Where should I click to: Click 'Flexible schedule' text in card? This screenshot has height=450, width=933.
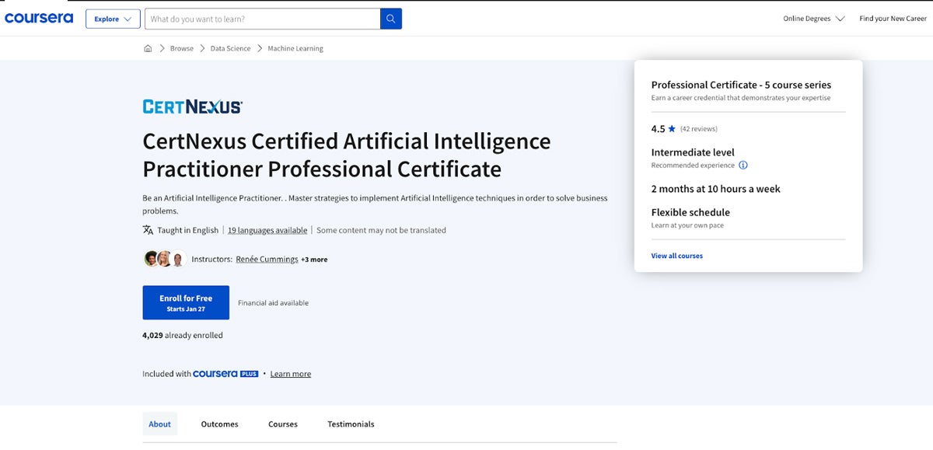(x=690, y=212)
